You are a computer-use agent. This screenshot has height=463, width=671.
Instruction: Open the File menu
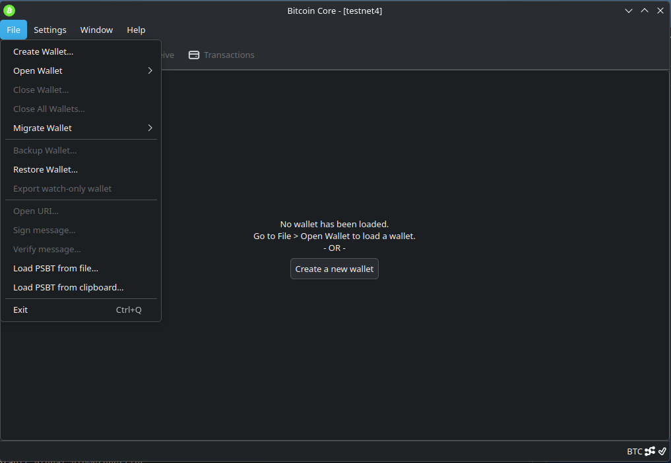pyautogui.click(x=14, y=30)
